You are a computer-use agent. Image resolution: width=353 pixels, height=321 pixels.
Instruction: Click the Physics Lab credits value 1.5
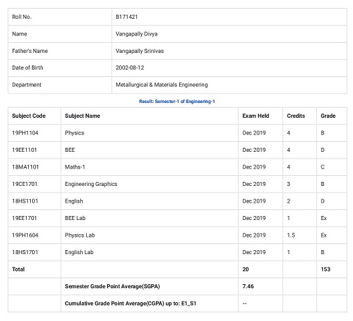[x=291, y=235]
